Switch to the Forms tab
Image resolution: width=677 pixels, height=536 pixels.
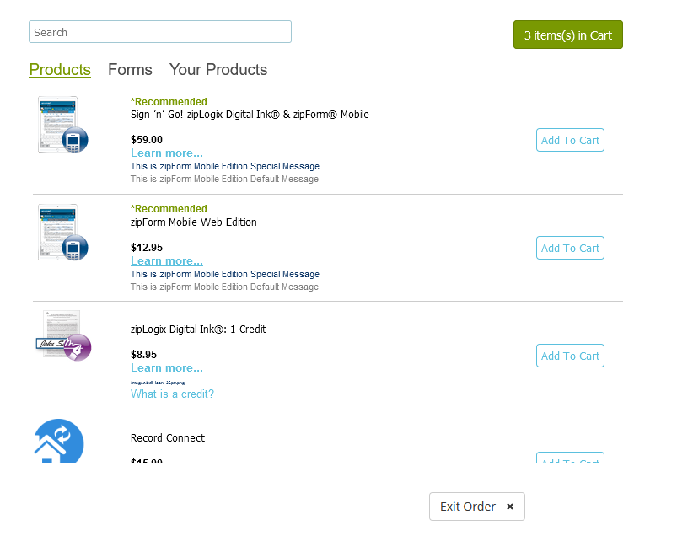click(130, 69)
